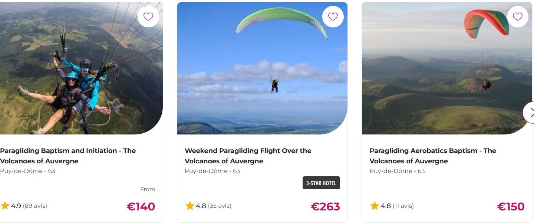534x223 pixels.
Task: Click the 3-STAR HOTEL badge
Action: pyautogui.click(x=321, y=183)
